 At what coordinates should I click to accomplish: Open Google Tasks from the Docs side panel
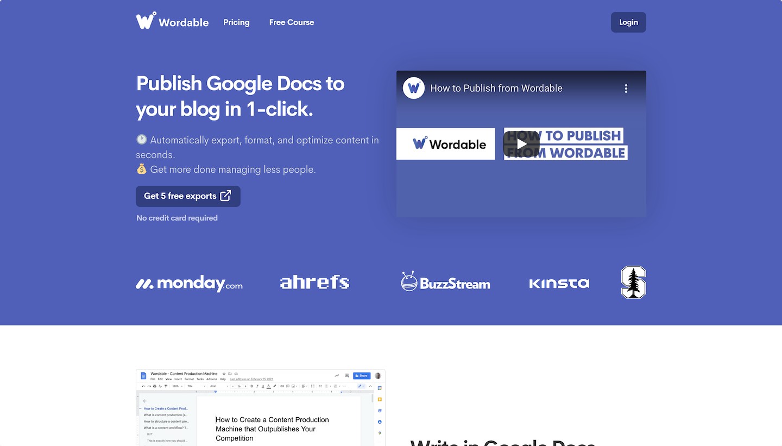[x=380, y=411]
